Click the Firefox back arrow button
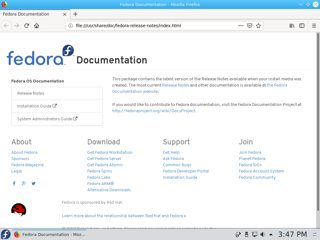Screen dimensions: 320x240 pos(6,26)
